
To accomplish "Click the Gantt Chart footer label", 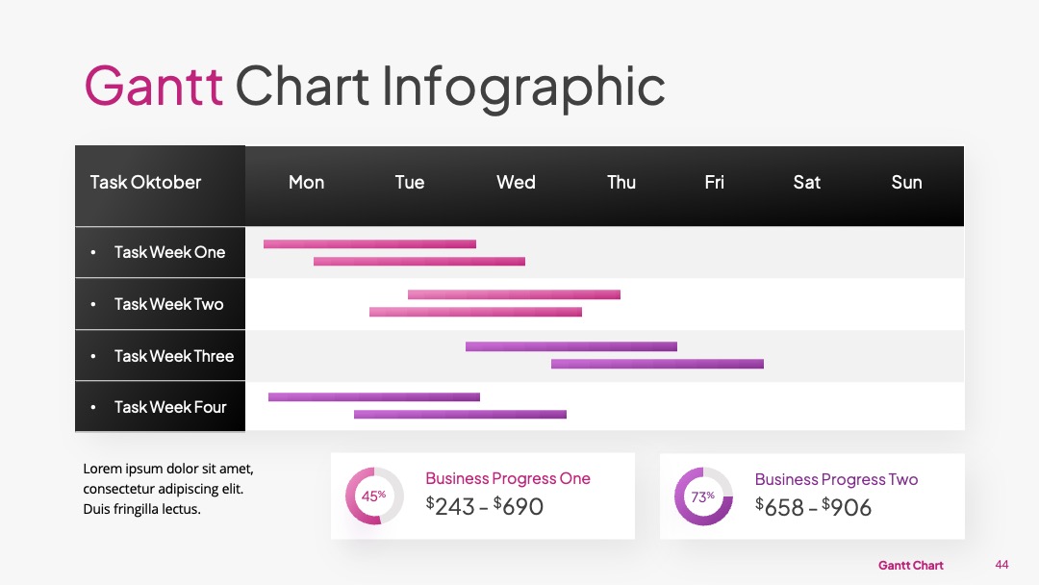I will point(910,565).
